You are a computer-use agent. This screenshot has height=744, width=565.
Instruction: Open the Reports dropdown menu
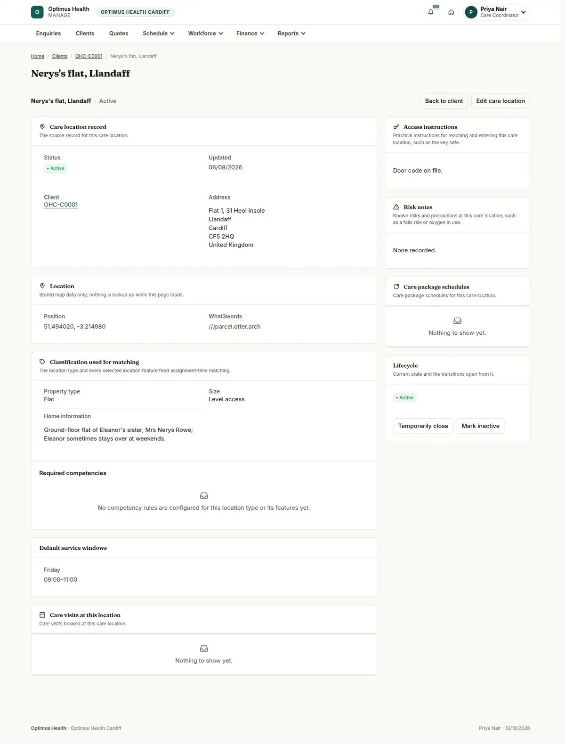pos(291,33)
